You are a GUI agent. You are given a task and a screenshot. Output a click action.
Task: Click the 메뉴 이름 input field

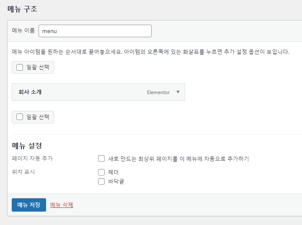pyautogui.click(x=95, y=31)
